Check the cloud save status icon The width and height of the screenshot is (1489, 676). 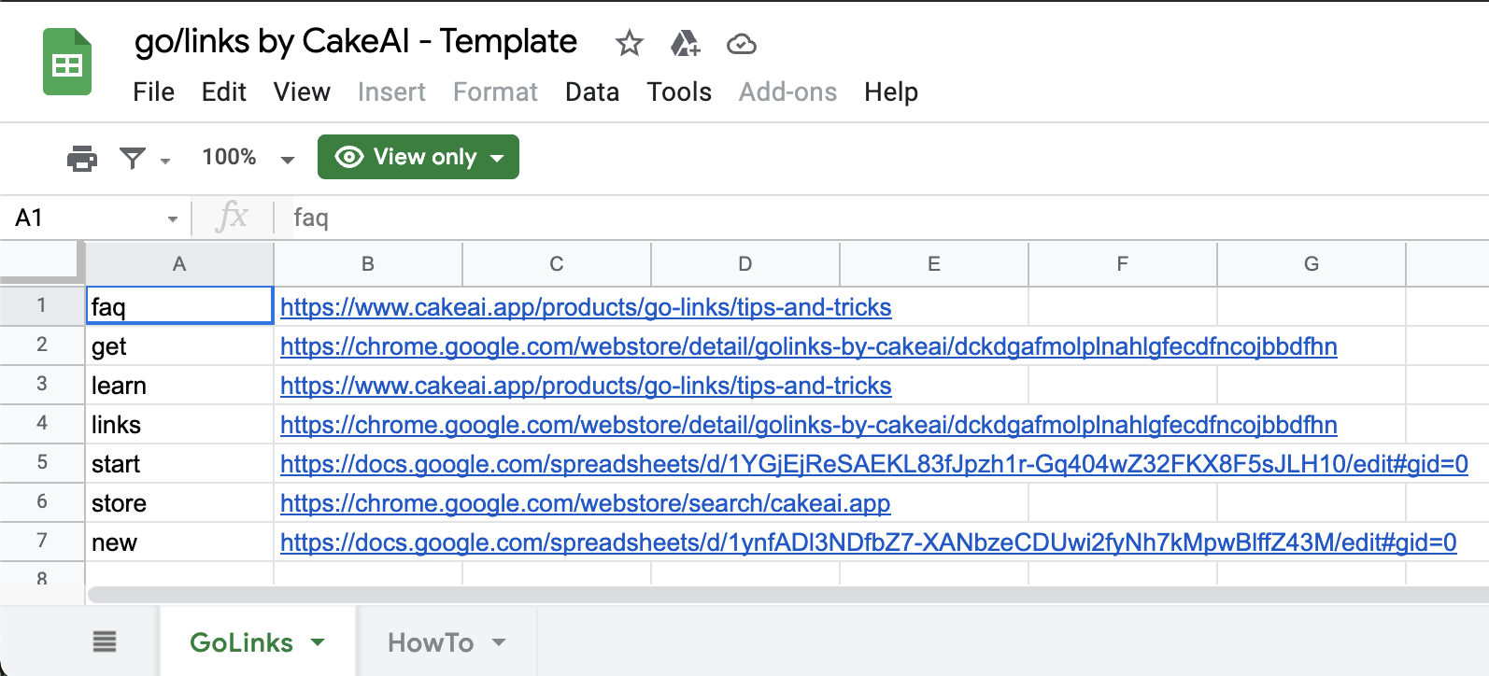742,44
